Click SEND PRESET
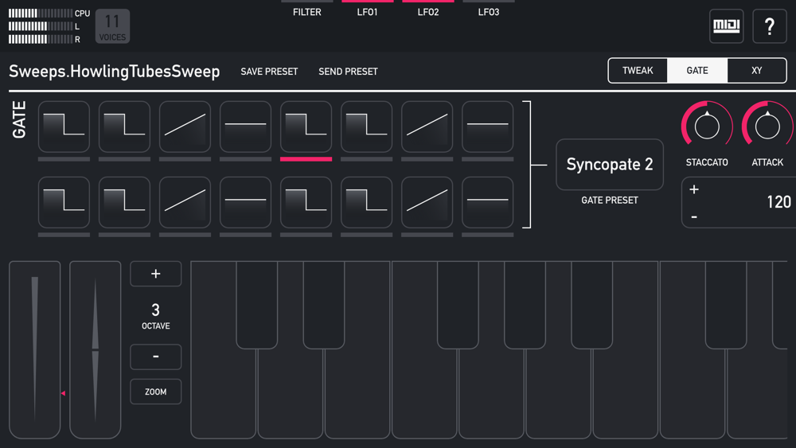 (x=348, y=72)
